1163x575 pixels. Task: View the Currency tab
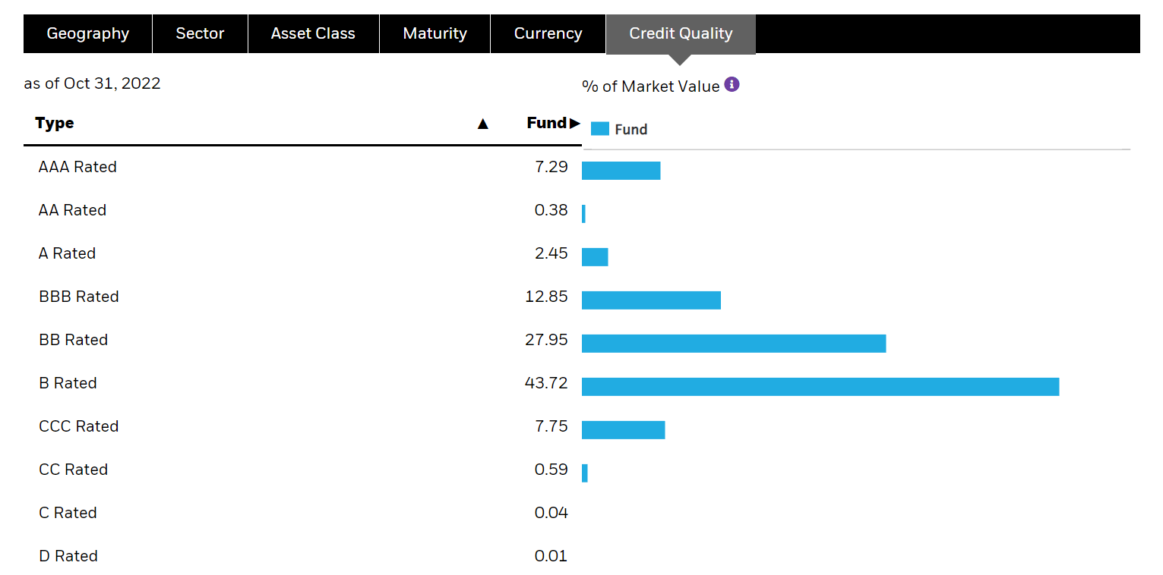tap(548, 34)
